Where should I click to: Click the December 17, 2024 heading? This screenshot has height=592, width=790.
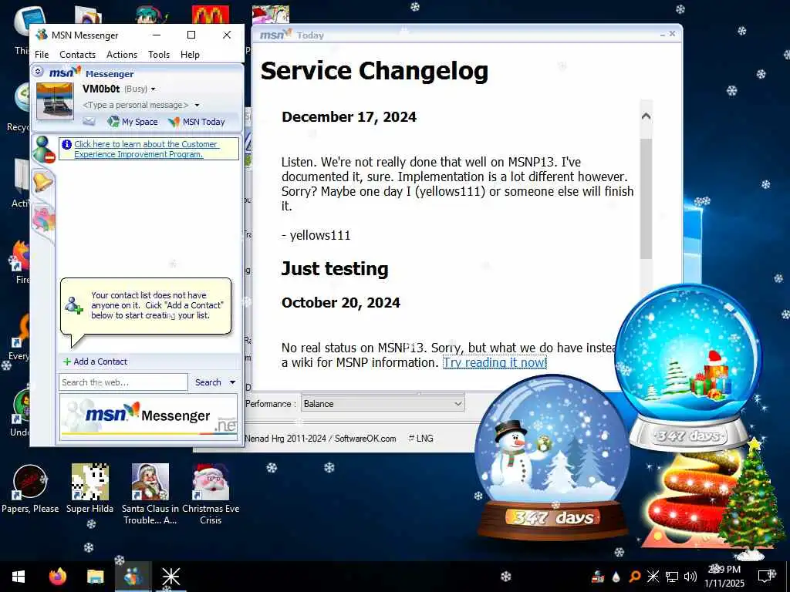point(349,117)
